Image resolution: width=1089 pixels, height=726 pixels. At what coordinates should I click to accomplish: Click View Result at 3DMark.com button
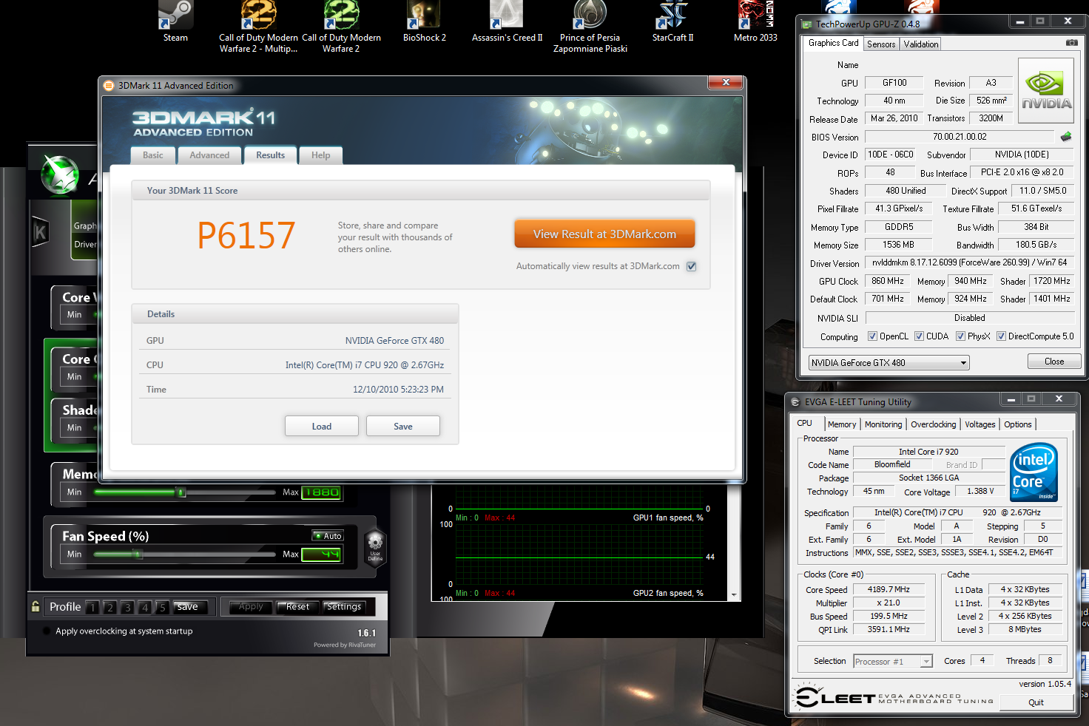click(604, 234)
